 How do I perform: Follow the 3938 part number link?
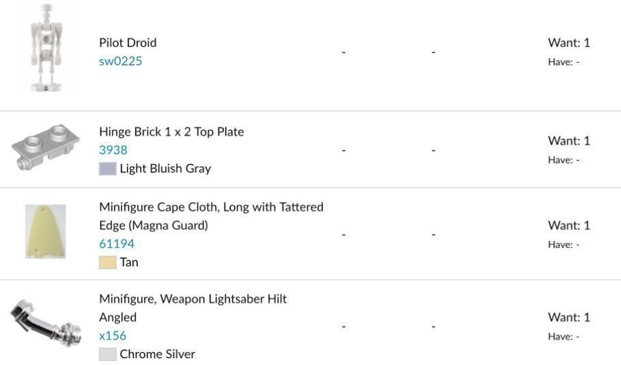(113, 149)
